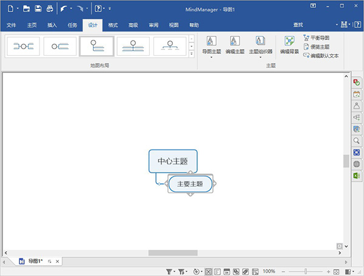Click the Print icon in title bar
The image size is (364, 276).
(x=49, y=8)
